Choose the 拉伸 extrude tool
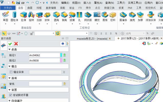Screen dimensions: 163x102 pos(24,17)
